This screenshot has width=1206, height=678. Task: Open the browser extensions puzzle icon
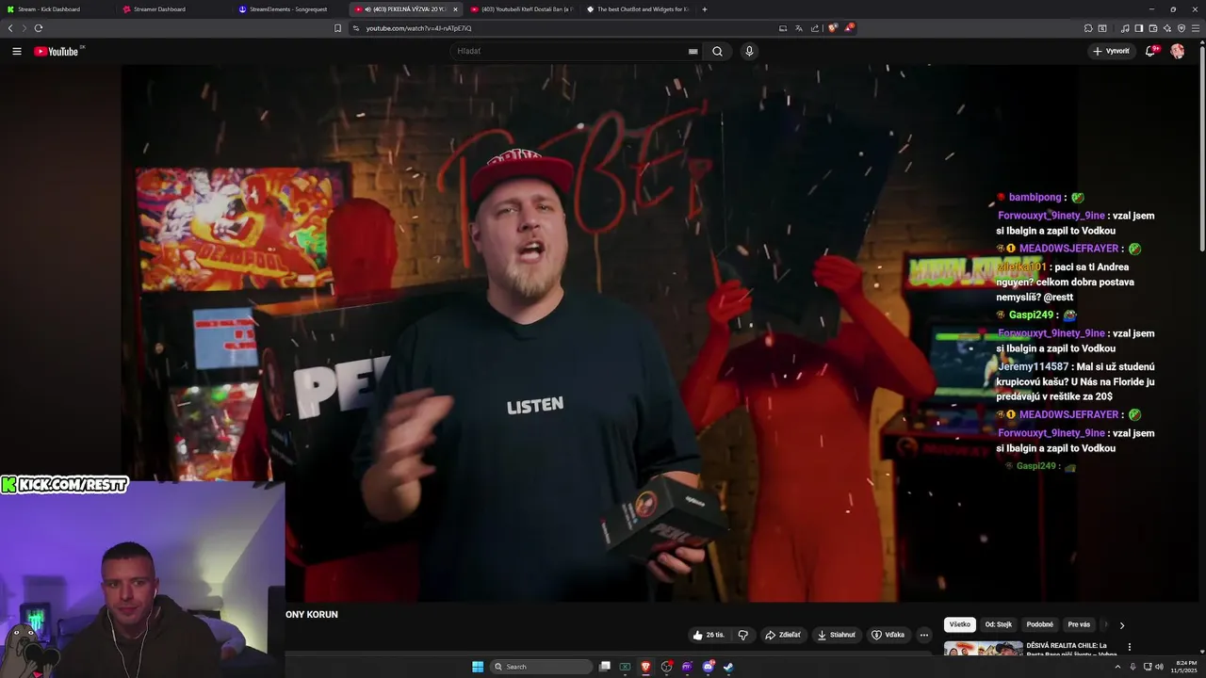[x=1088, y=28]
